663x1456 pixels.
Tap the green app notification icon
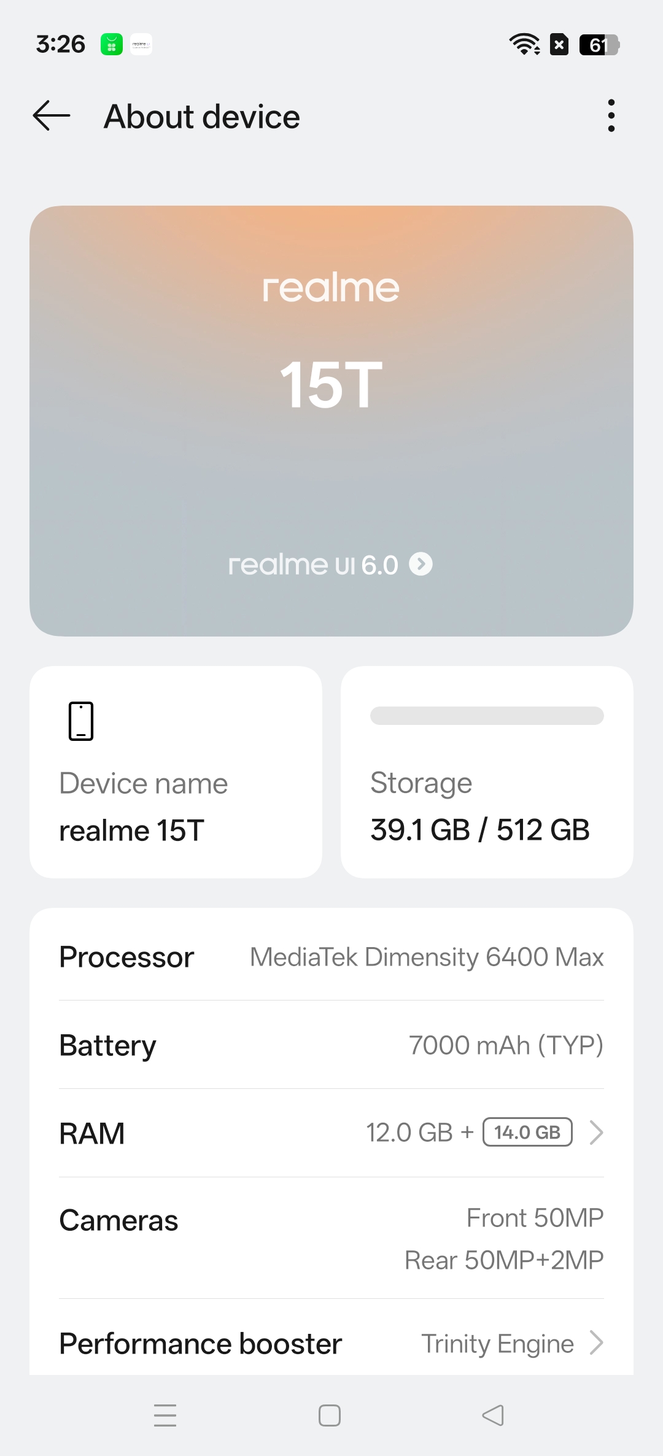coord(112,44)
